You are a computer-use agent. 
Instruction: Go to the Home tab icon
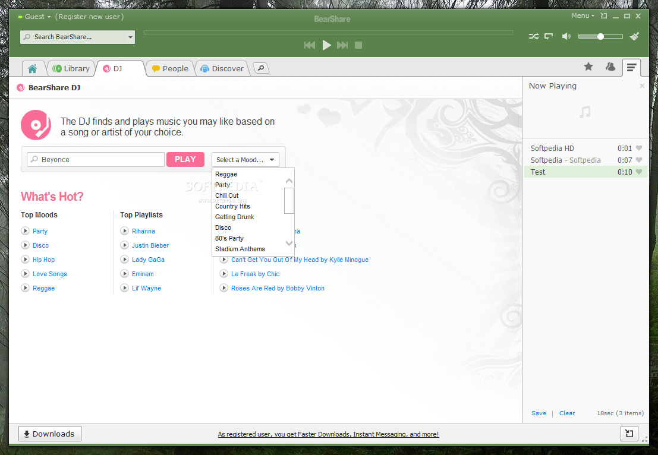pyautogui.click(x=32, y=68)
